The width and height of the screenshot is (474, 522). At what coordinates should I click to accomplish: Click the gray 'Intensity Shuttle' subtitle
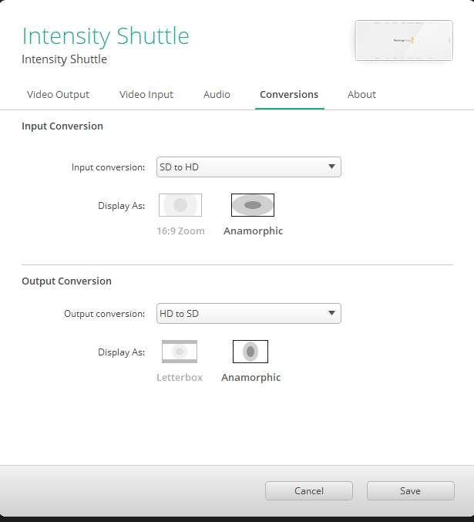tap(64, 59)
